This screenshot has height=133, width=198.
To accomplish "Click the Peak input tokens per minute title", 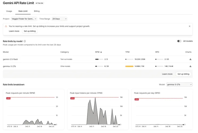I will 86,93.
